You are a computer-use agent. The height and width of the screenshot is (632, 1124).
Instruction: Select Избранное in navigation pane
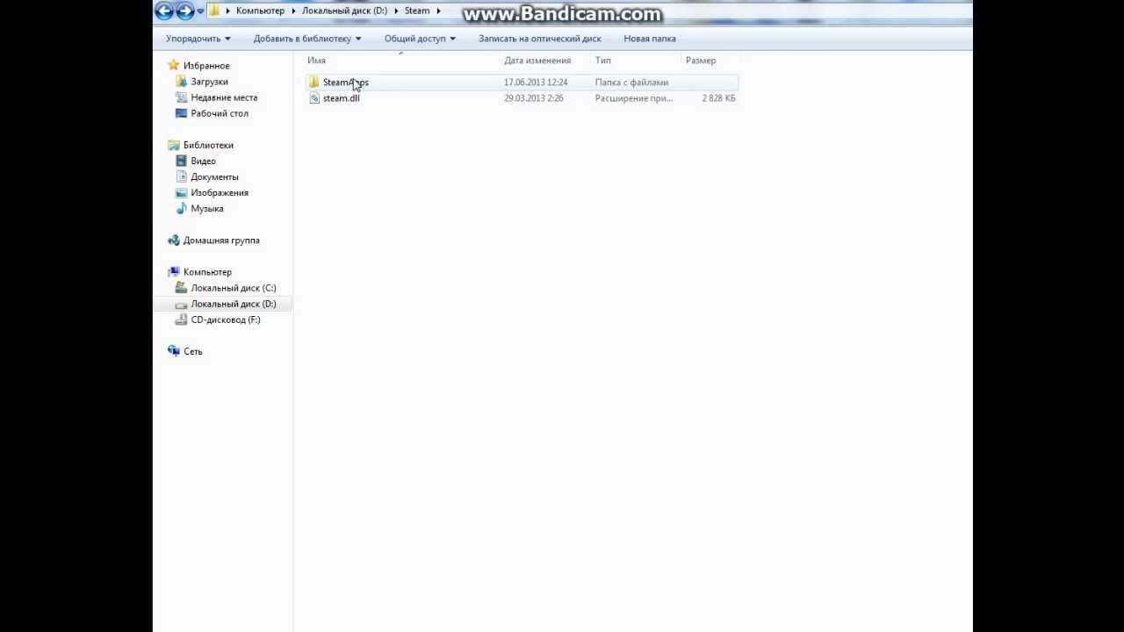coord(206,66)
